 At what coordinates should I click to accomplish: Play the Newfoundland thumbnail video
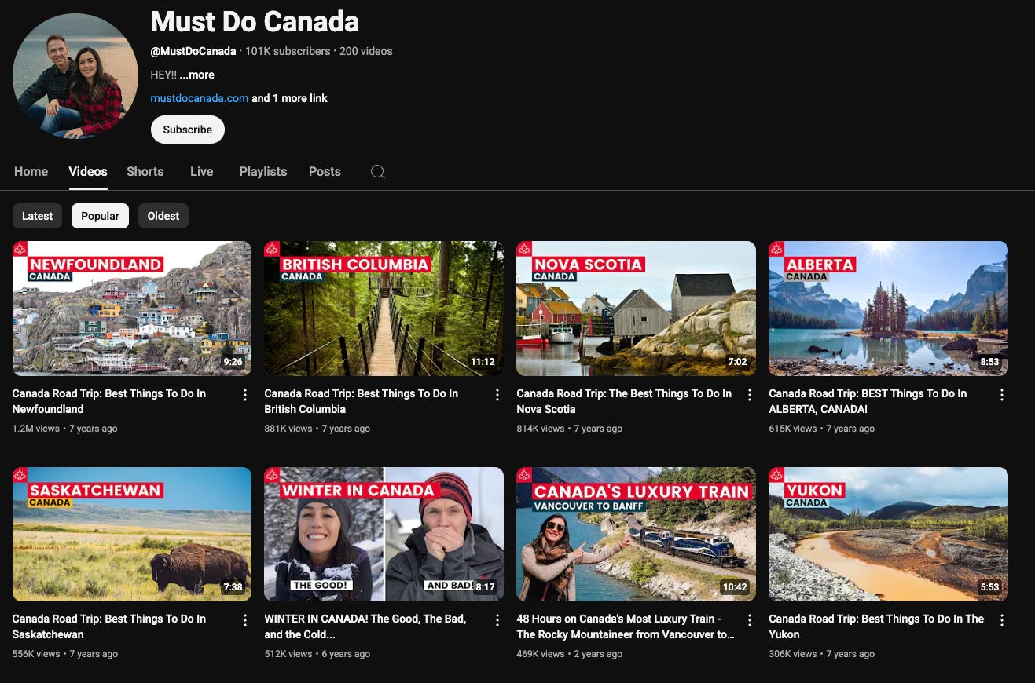coord(132,308)
